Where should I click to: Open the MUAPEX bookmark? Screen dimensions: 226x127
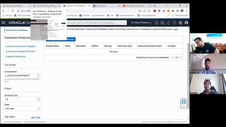[x=84, y=16]
